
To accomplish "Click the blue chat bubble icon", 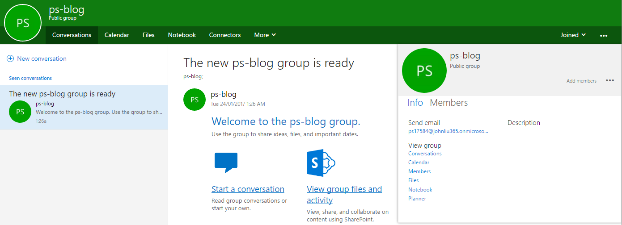I will [x=226, y=162].
